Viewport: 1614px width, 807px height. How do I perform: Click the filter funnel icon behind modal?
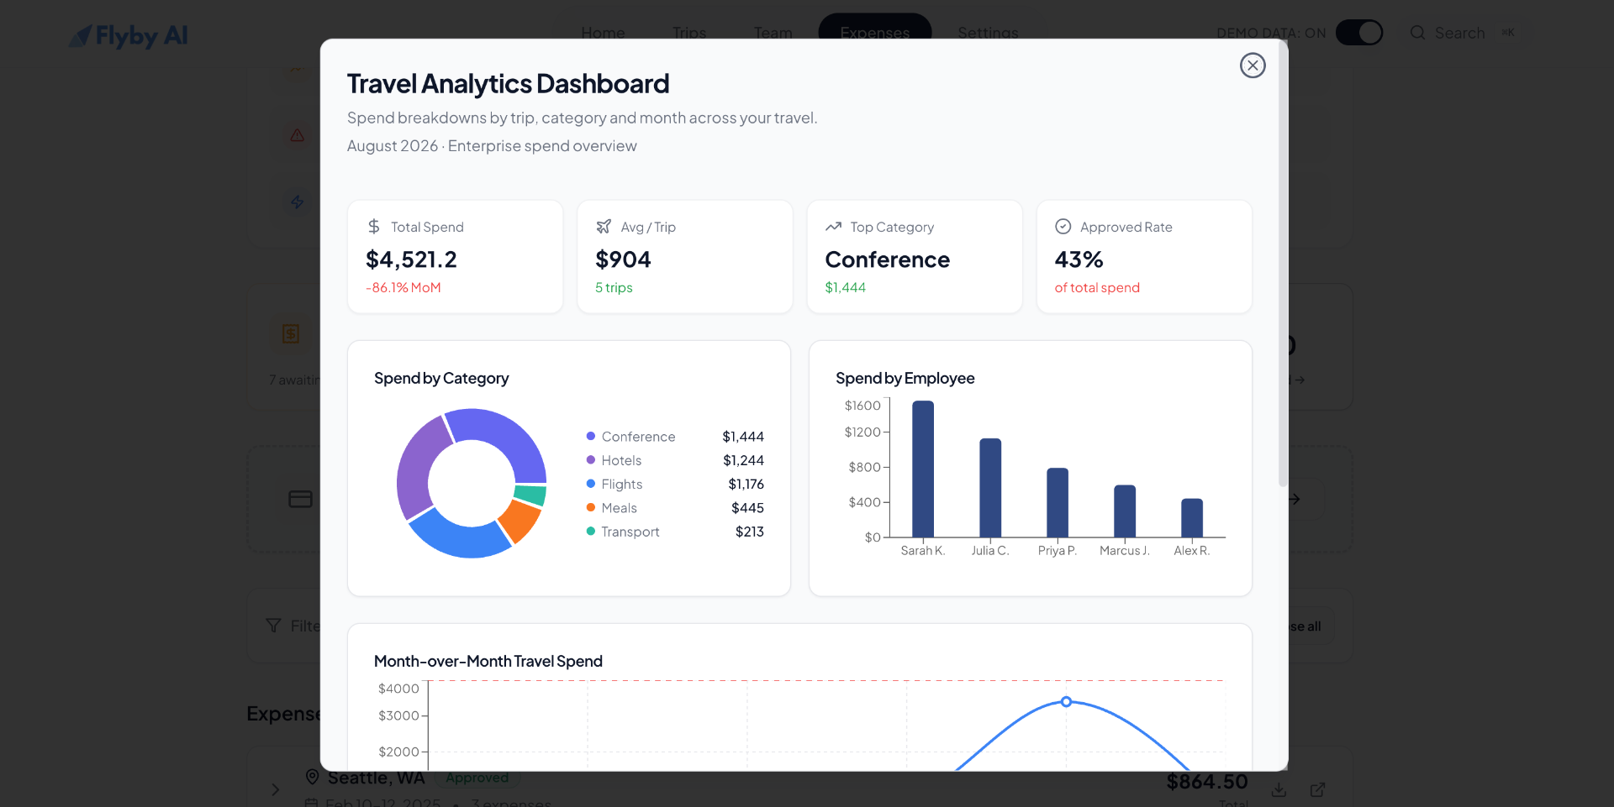[273, 626]
